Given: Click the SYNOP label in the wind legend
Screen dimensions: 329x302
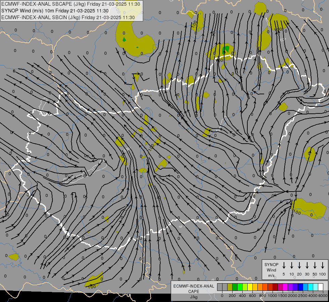Looking at the screenshot, I should point(271,264).
